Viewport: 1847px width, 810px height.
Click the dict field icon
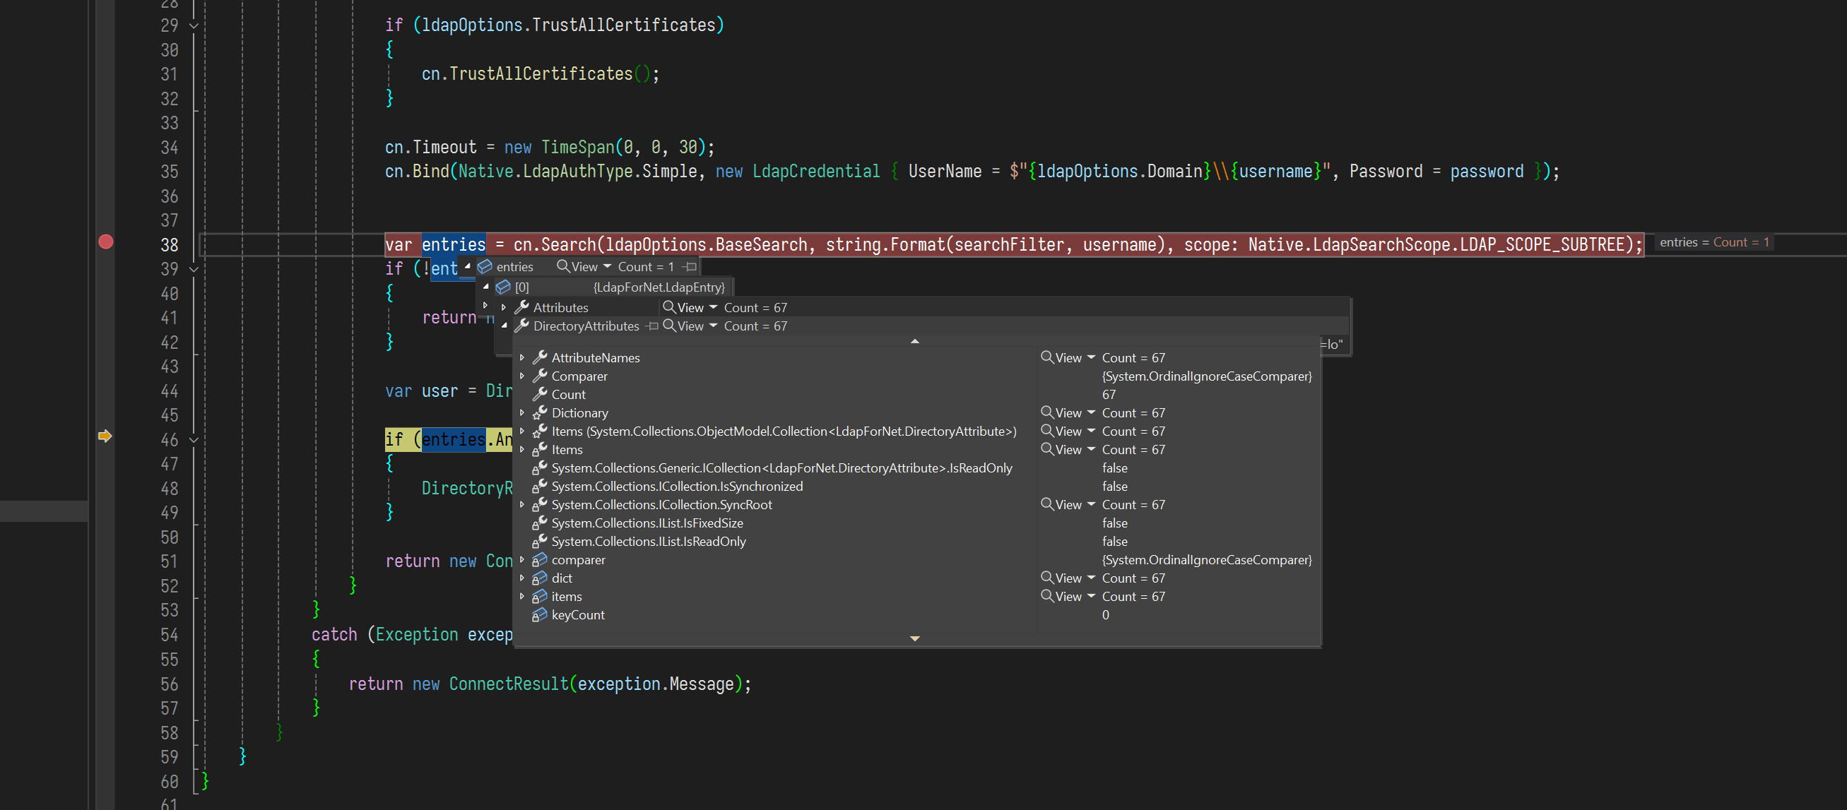tap(540, 578)
